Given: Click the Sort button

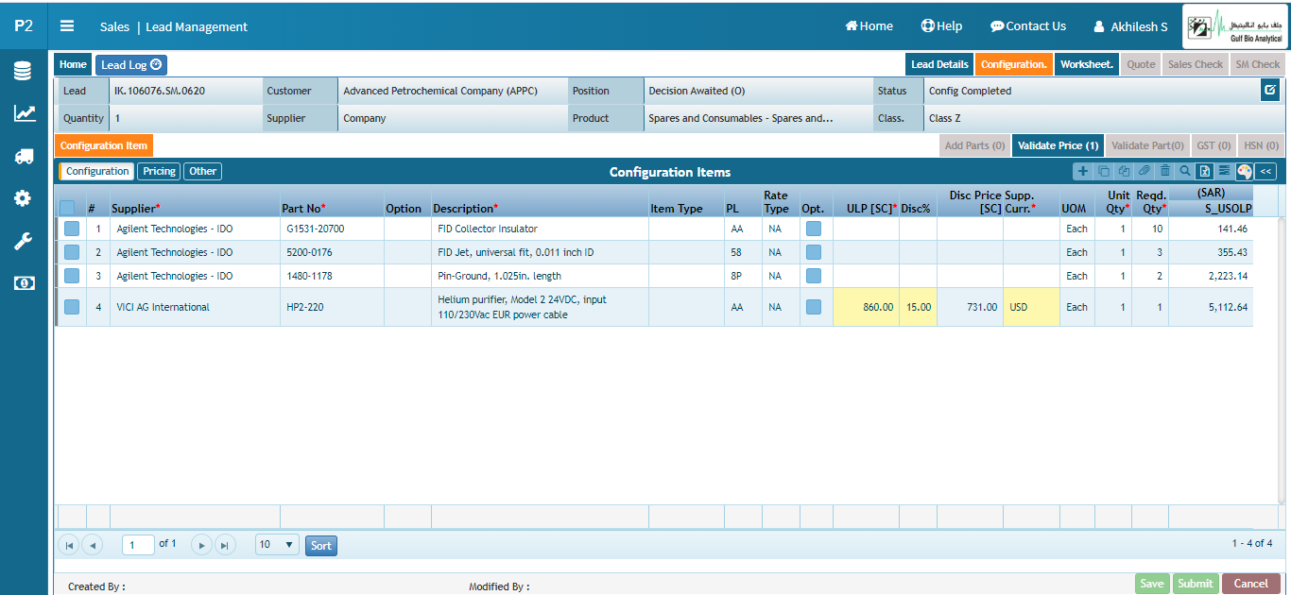Looking at the screenshot, I should coord(321,545).
